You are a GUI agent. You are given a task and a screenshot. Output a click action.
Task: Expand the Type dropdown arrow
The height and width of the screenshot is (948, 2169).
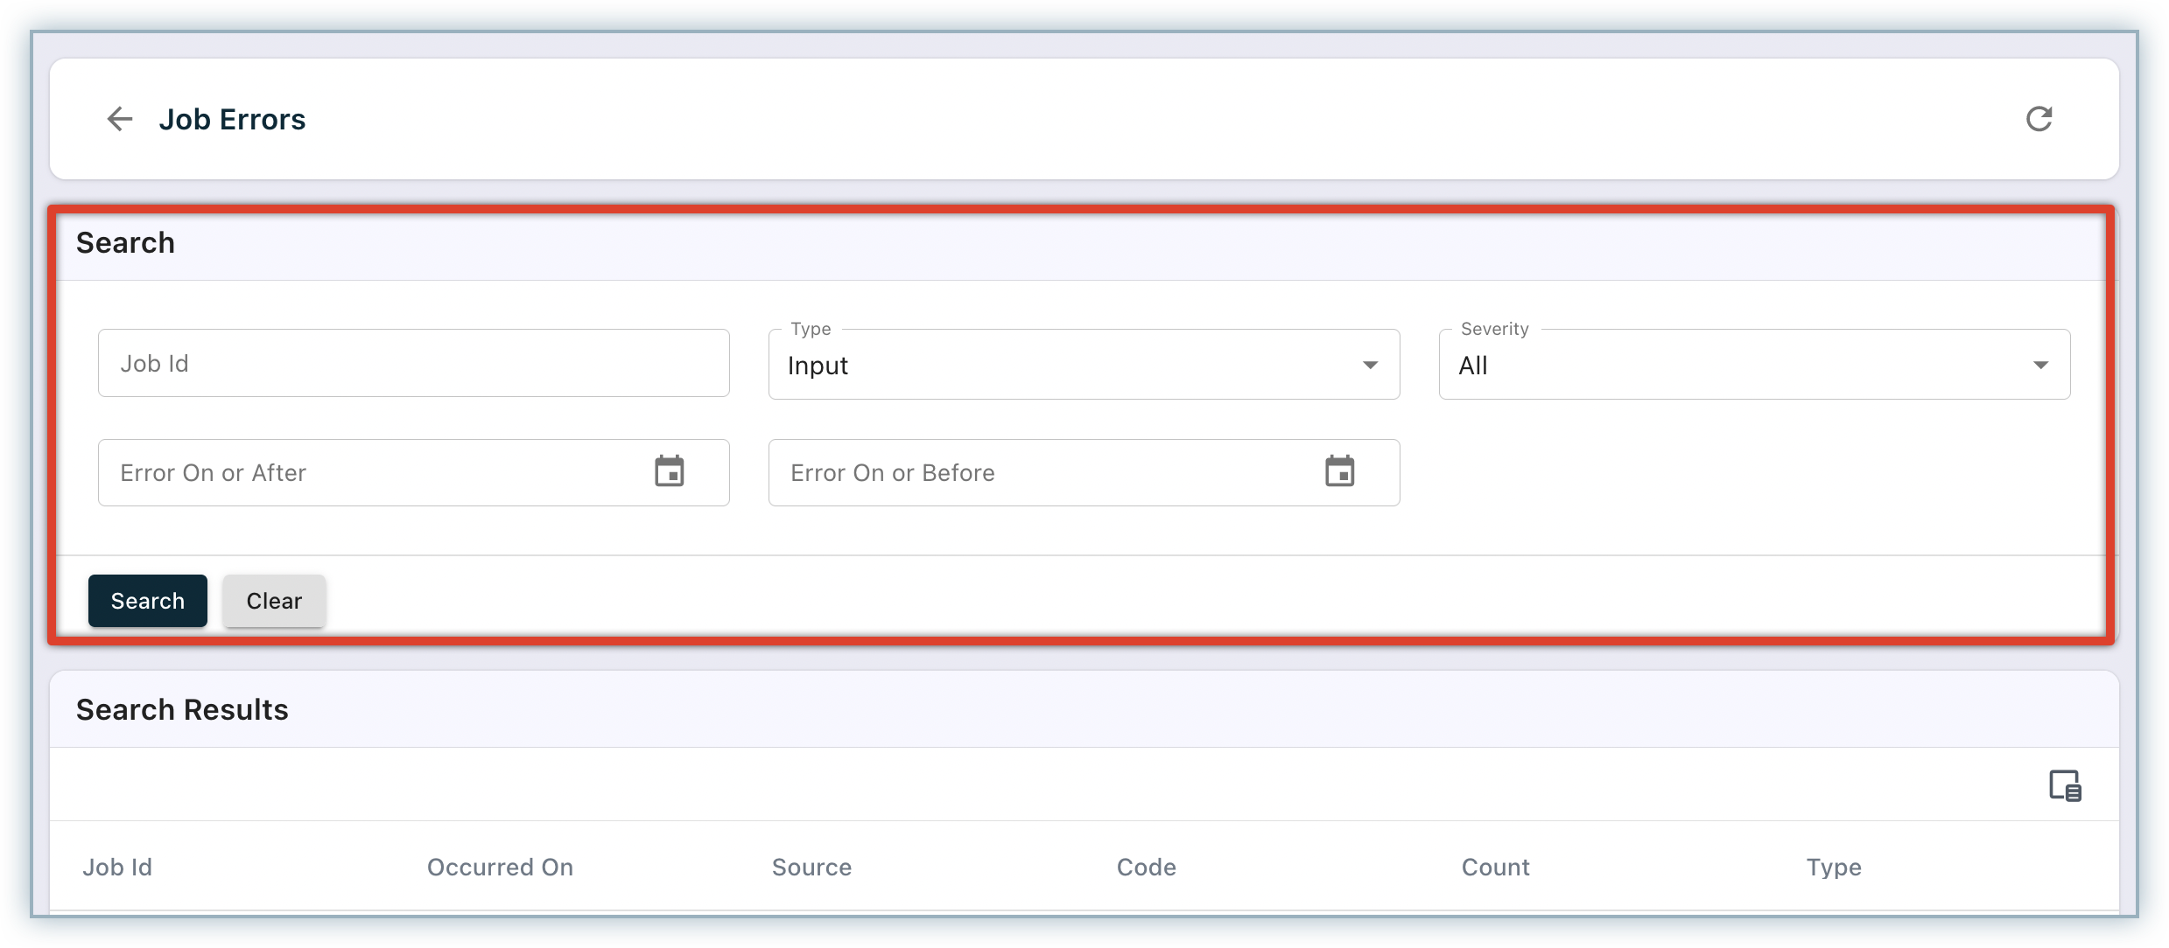click(x=1370, y=365)
